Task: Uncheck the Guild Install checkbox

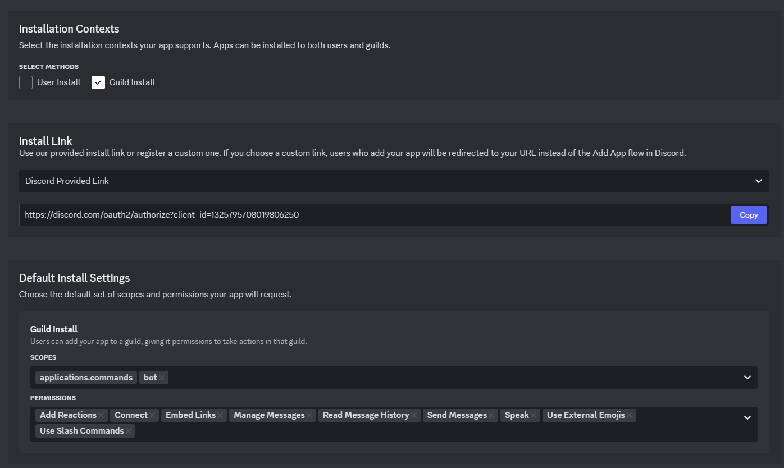Action: 98,82
